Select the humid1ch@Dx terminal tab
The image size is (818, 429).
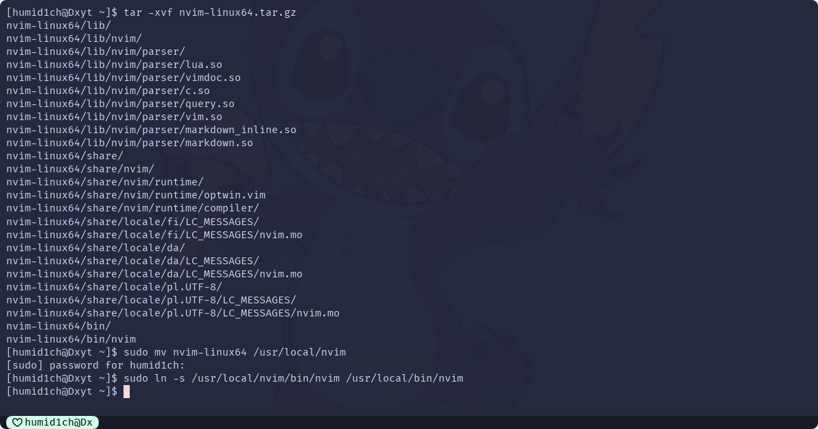(52, 422)
